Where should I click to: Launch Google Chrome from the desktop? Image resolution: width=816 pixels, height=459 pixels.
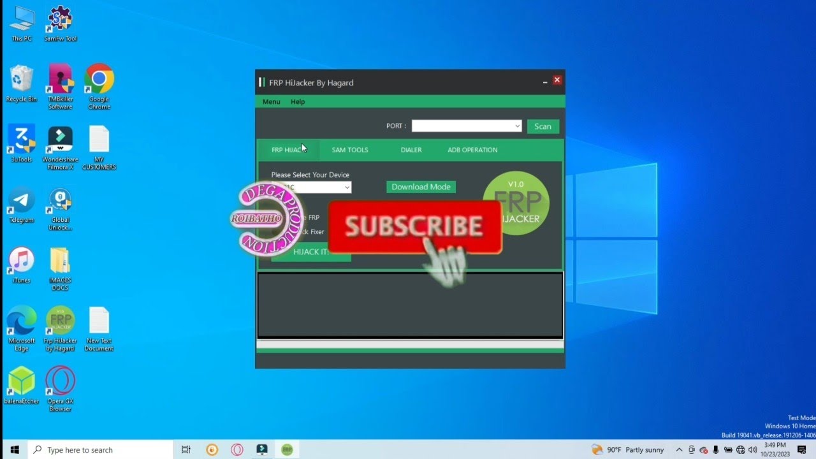[99, 87]
